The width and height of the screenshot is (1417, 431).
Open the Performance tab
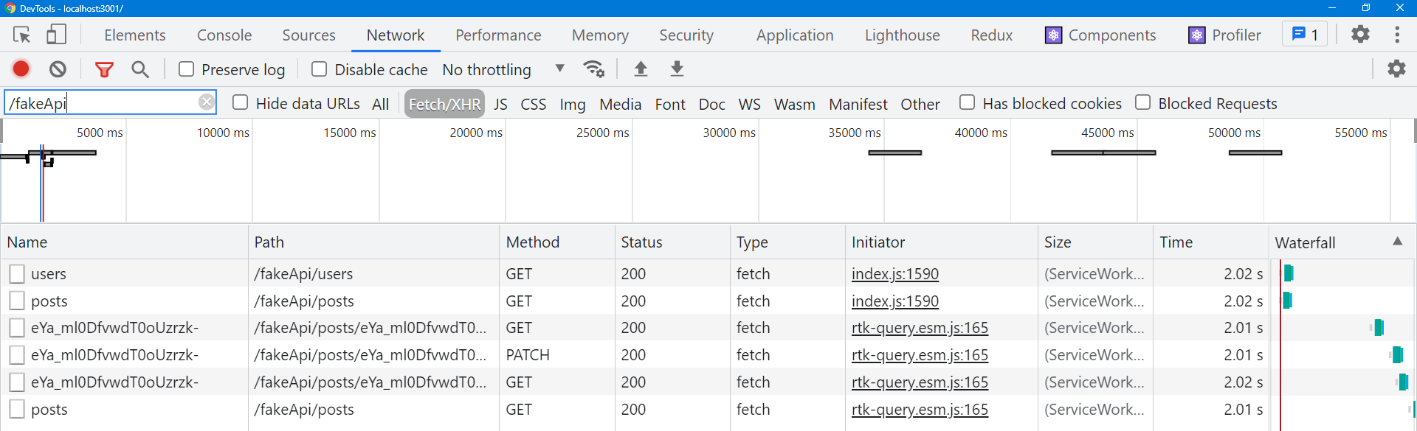pos(498,35)
